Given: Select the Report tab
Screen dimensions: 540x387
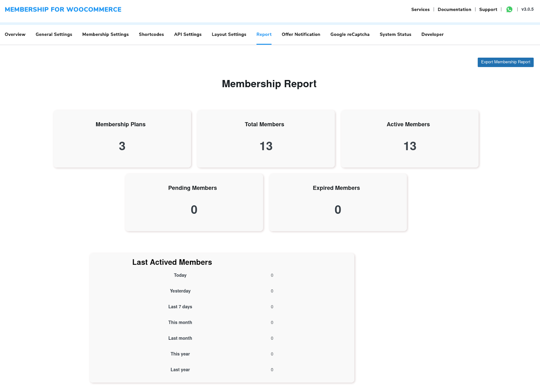Looking at the screenshot, I should point(264,34).
